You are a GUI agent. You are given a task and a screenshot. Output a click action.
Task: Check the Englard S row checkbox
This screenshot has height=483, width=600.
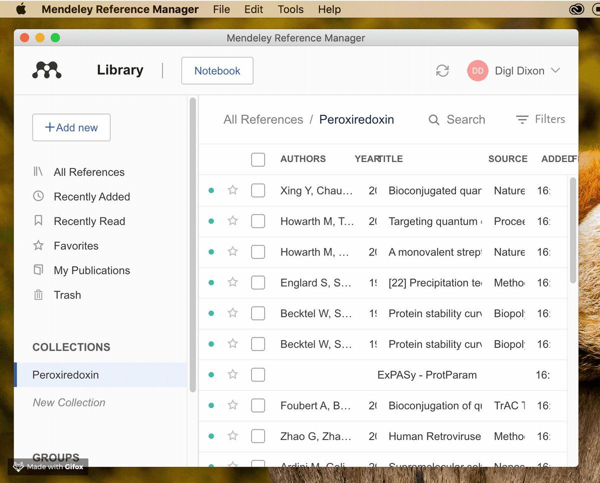258,282
